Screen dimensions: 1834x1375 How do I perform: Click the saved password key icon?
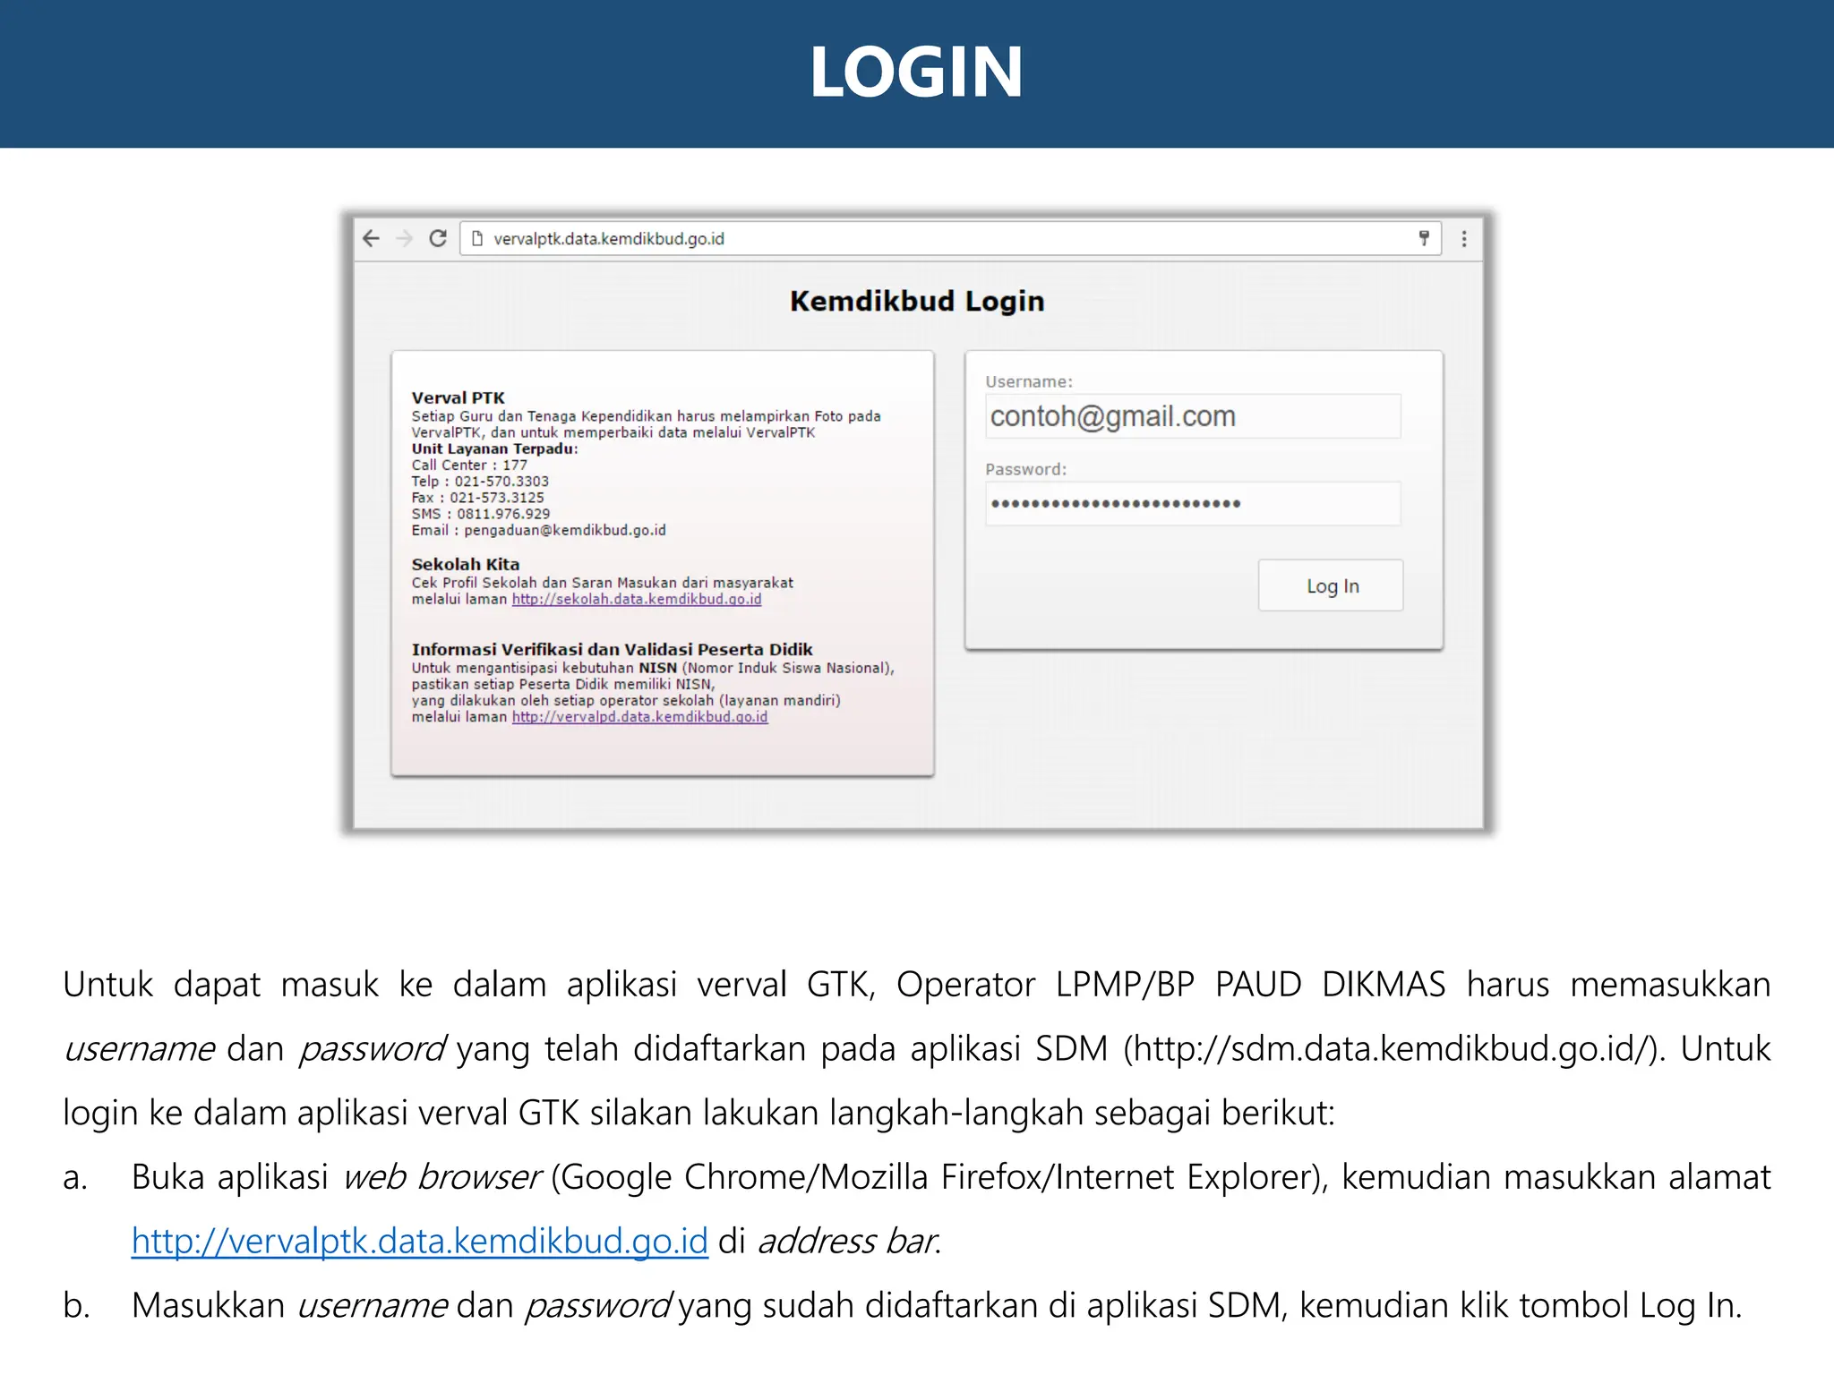click(1424, 238)
